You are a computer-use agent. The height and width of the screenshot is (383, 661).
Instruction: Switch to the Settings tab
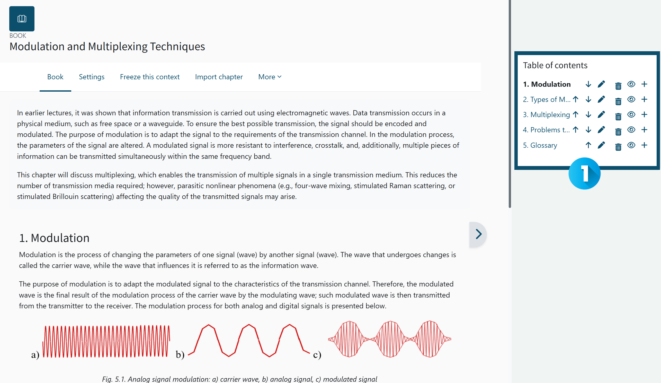pos(92,77)
